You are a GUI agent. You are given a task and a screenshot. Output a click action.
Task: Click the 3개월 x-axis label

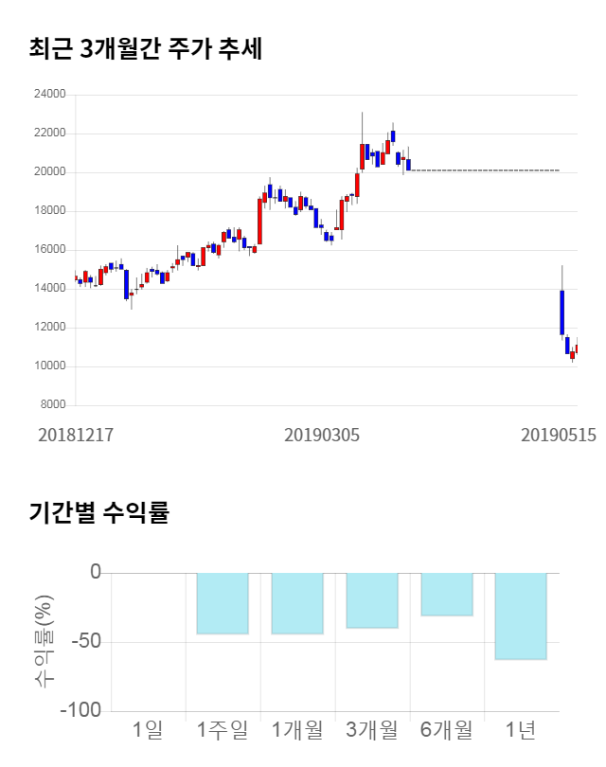[372, 729]
